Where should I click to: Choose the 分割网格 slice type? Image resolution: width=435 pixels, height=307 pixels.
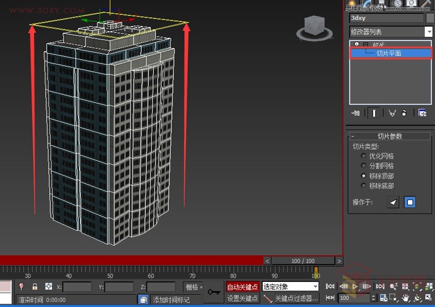click(x=362, y=165)
